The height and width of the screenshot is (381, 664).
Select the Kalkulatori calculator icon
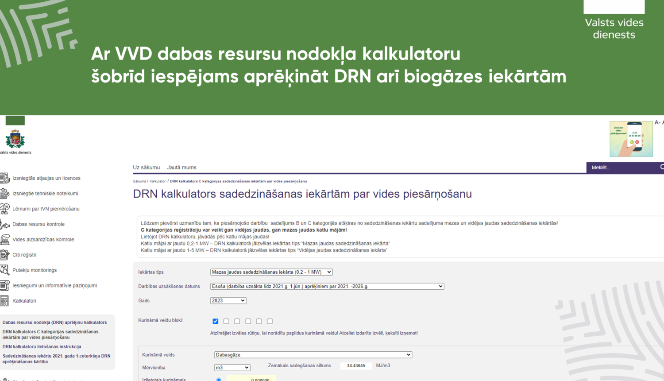pos(6,300)
